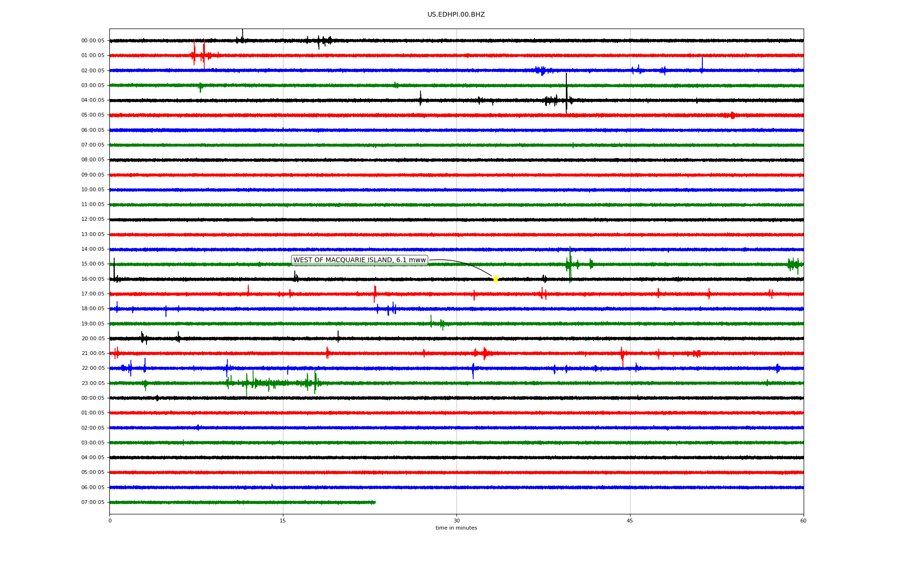This screenshot has height=571, width=913.
Task: Click the 'time in minutes' axis label
Action: [x=456, y=528]
